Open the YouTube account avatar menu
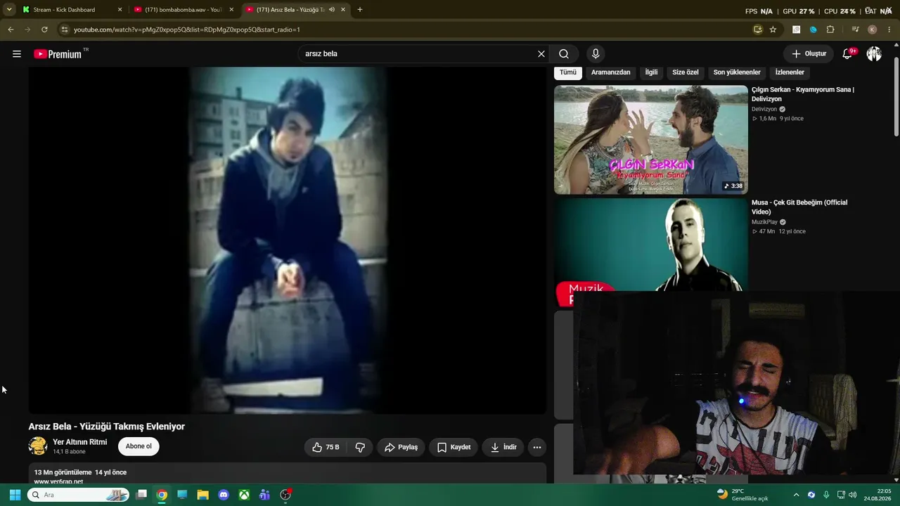Screen dimensions: 900x506 click(874, 54)
